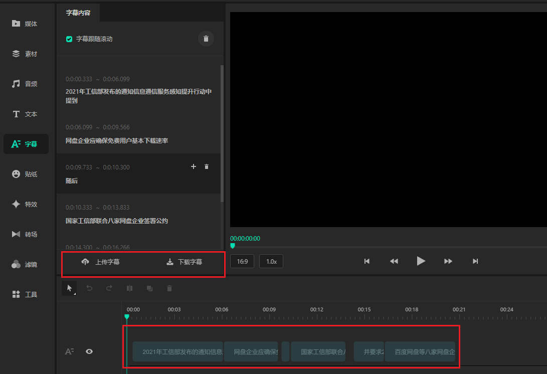Click the 上传字幕 upload button

coord(100,262)
